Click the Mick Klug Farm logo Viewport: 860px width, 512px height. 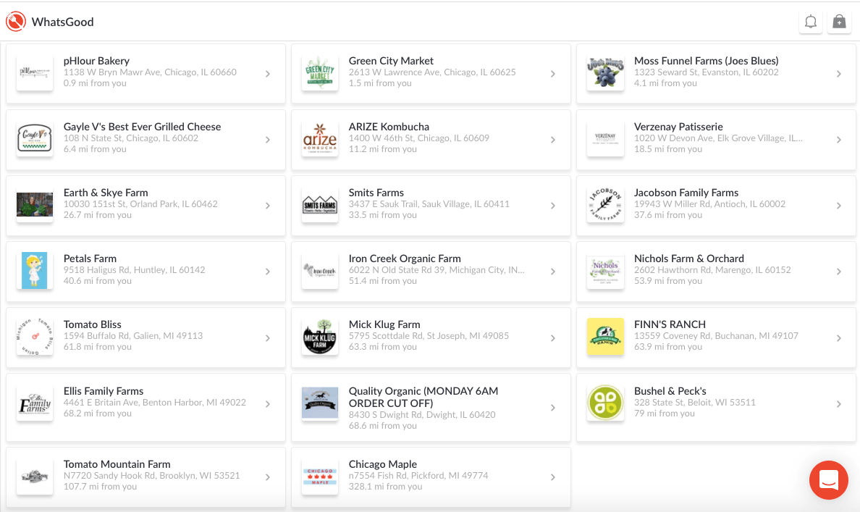tap(320, 337)
